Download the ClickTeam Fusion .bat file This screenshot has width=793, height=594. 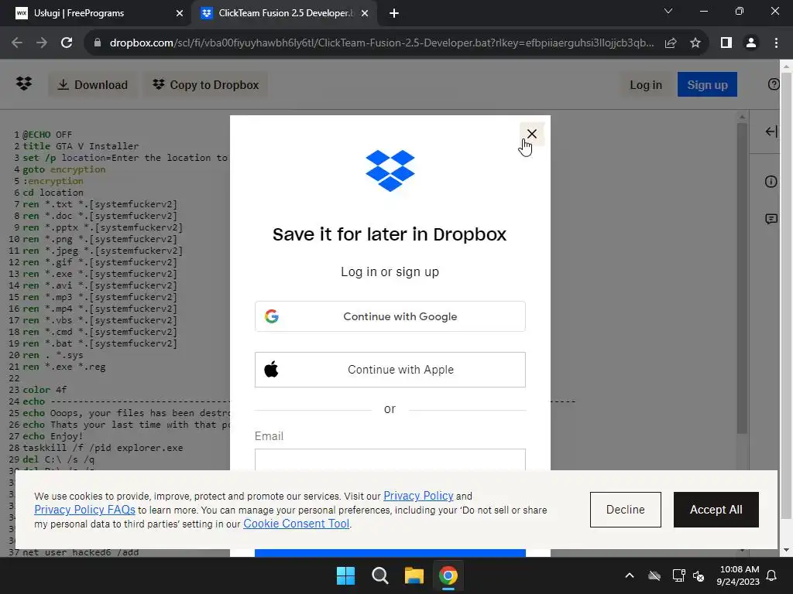tap(92, 85)
